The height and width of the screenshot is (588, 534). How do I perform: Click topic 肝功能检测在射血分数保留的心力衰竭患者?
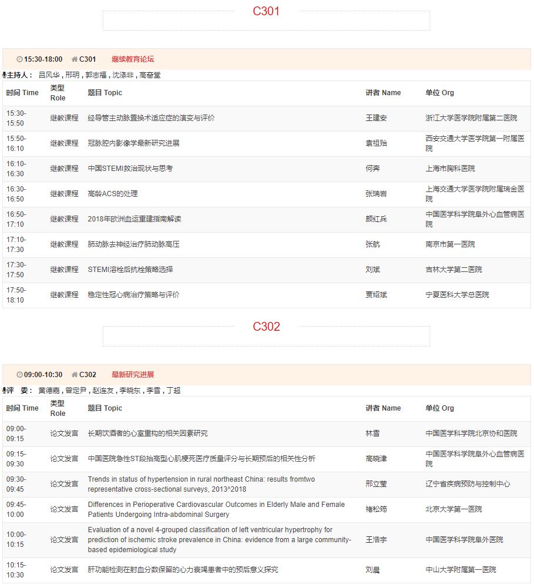pyautogui.click(x=183, y=570)
